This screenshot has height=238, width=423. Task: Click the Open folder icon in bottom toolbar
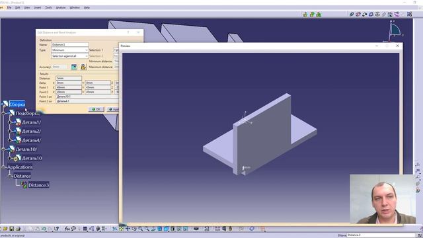pos(5,229)
